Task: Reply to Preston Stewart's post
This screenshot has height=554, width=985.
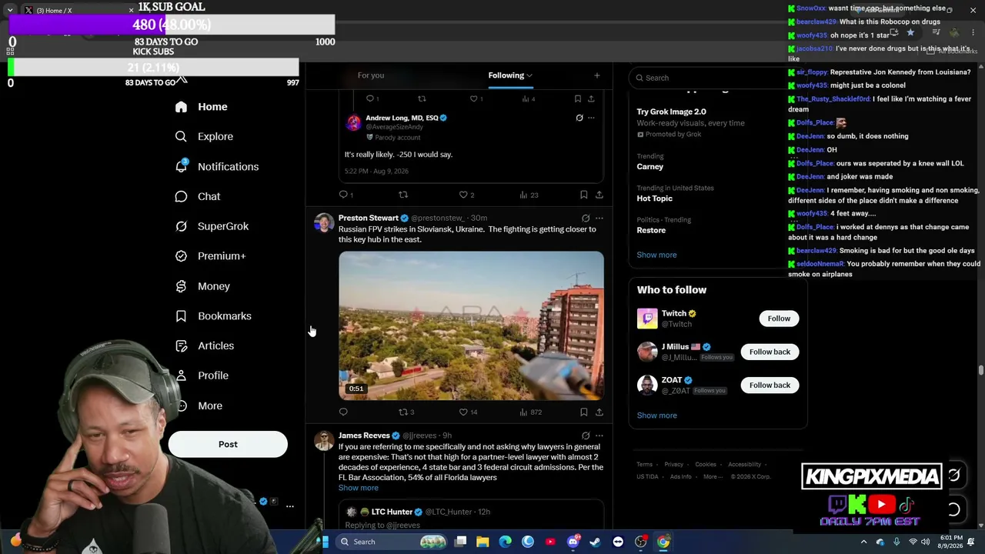Action: tap(343, 412)
